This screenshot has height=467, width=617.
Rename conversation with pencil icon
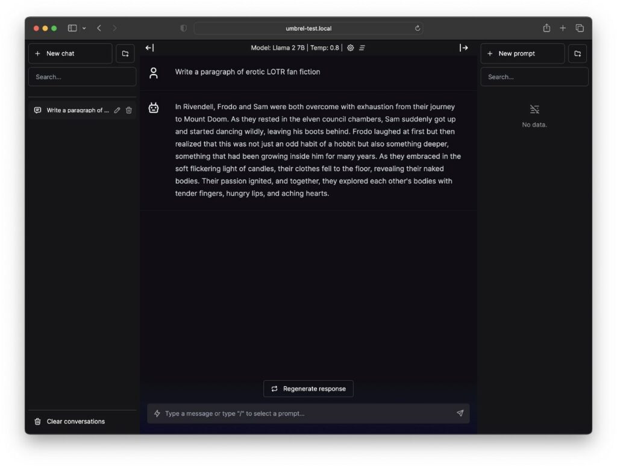coord(117,110)
